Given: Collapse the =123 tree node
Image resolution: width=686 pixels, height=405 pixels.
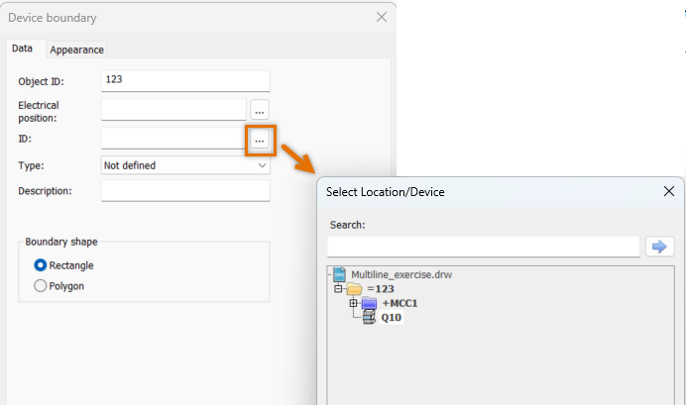Looking at the screenshot, I should [338, 289].
